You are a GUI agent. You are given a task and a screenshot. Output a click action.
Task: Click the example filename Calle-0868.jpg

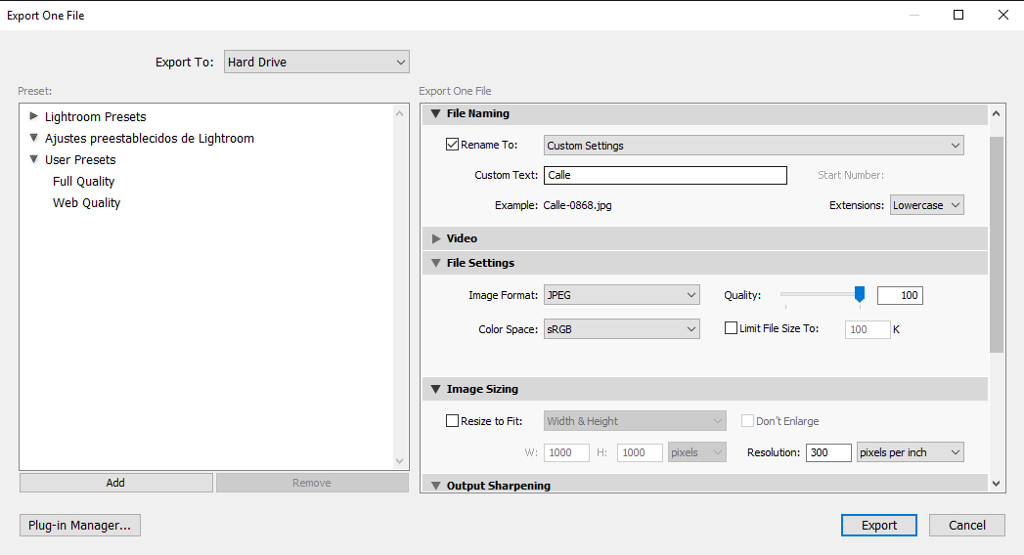[x=577, y=205]
